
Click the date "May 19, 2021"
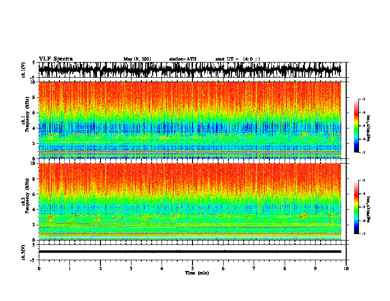(x=137, y=59)
